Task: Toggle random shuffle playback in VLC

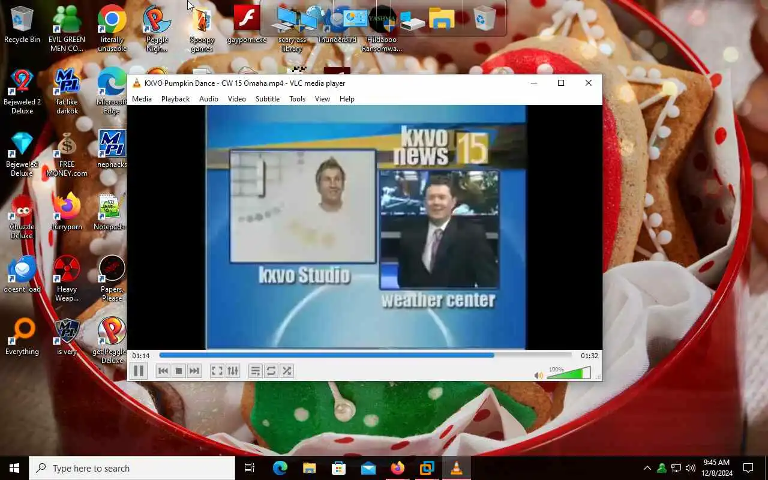Action: (x=287, y=371)
